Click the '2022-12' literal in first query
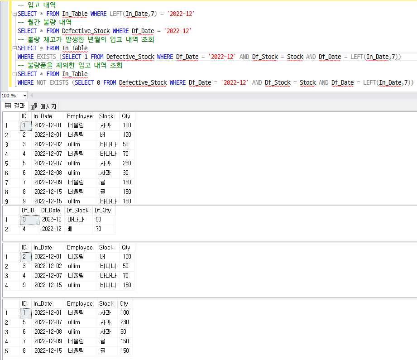 coord(181,14)
